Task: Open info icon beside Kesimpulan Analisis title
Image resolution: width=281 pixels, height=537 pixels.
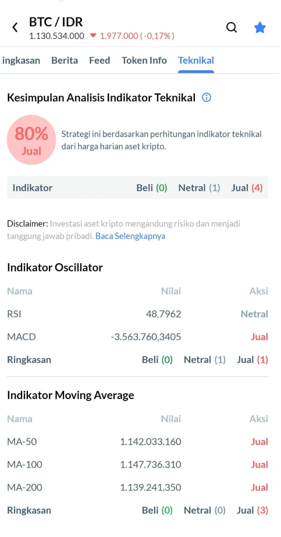Action: (207, 98)
